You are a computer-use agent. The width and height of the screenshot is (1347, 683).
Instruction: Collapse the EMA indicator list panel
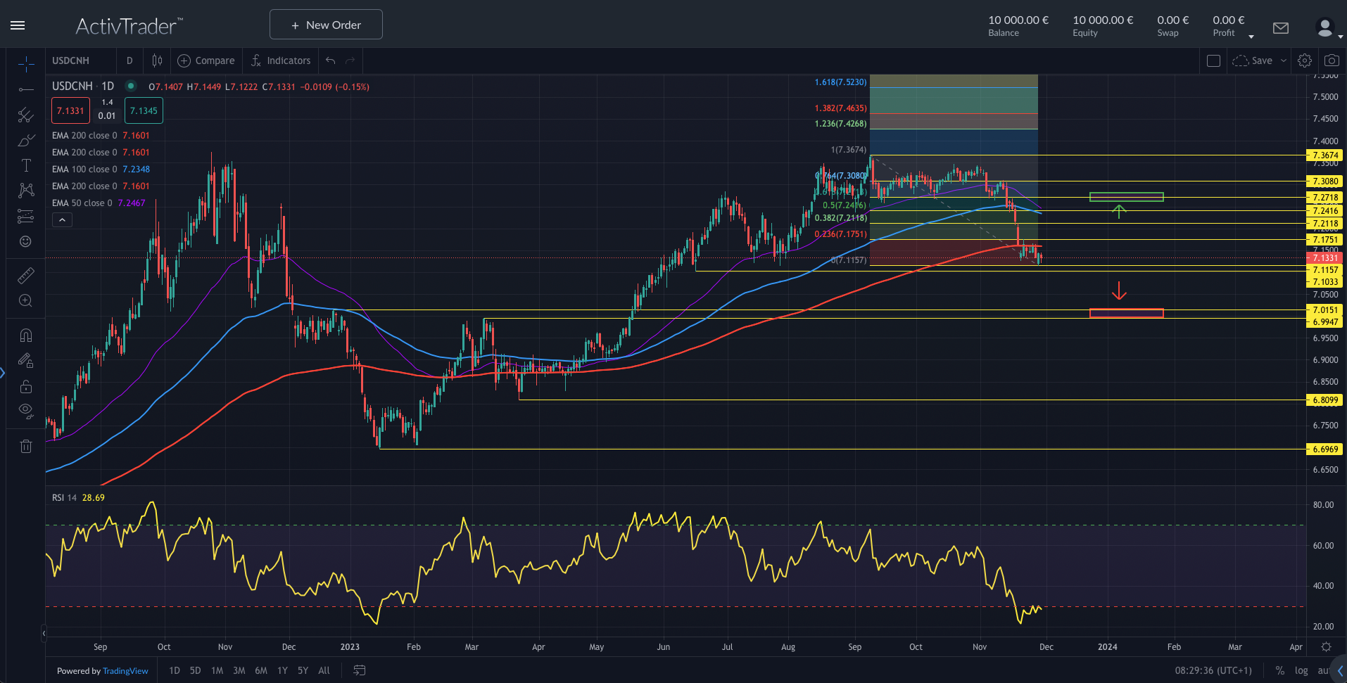point(62,219)
